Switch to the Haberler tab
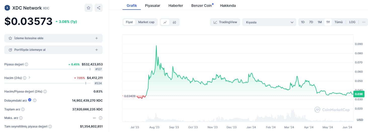This screenshot has width=368, height=132. 176,6
